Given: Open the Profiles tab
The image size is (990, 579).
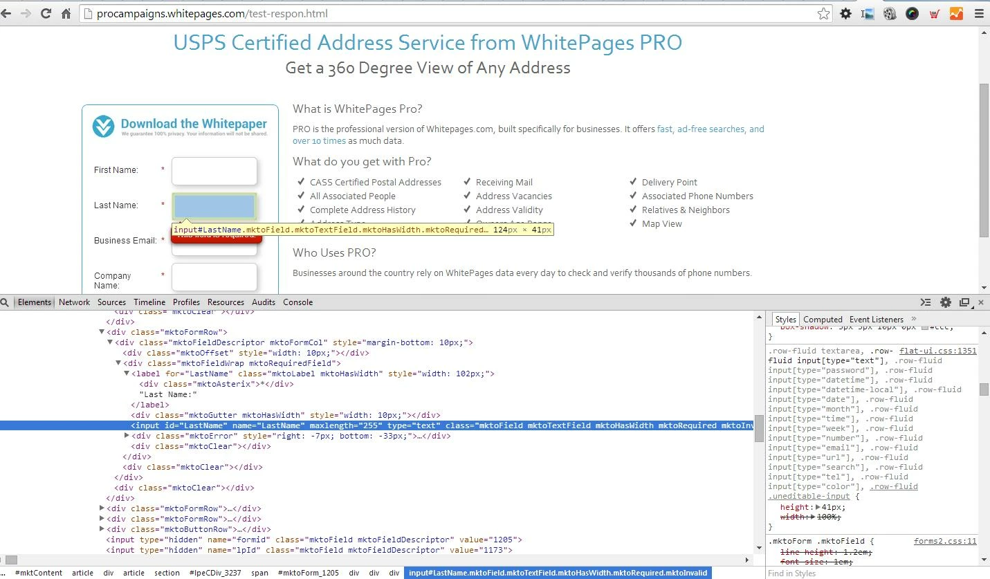Looking at the screenshot, I should pyautogui.click(x=186, y=302).
